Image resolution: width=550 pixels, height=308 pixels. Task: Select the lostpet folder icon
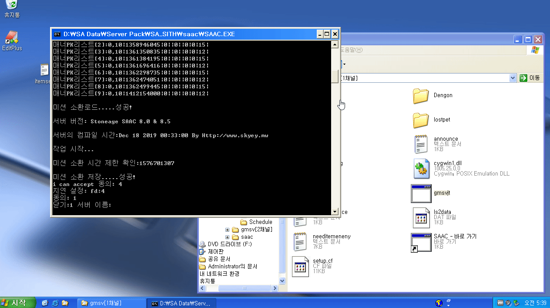click(x=421, y=120)
